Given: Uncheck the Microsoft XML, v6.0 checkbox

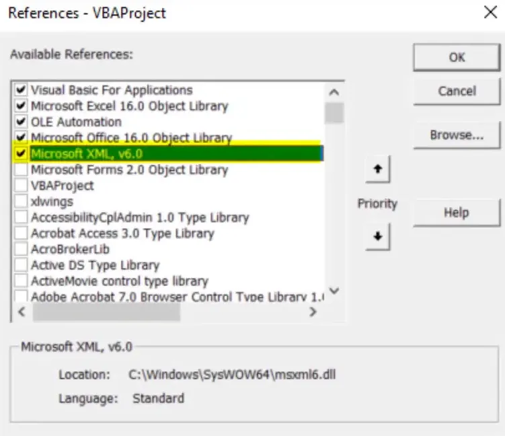Looking at the screenshot, I should (x=21, y=153).
